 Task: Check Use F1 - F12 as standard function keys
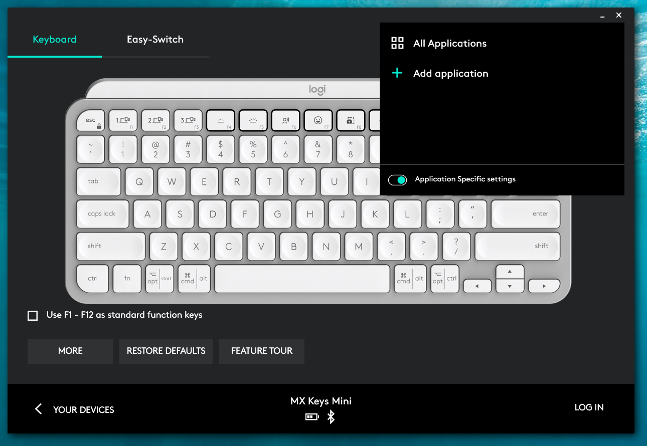click(x=33, y=316)
